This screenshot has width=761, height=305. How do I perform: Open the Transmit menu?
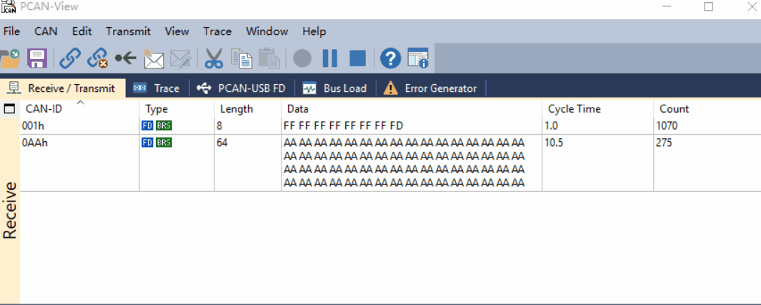click(x=128, y=31)
